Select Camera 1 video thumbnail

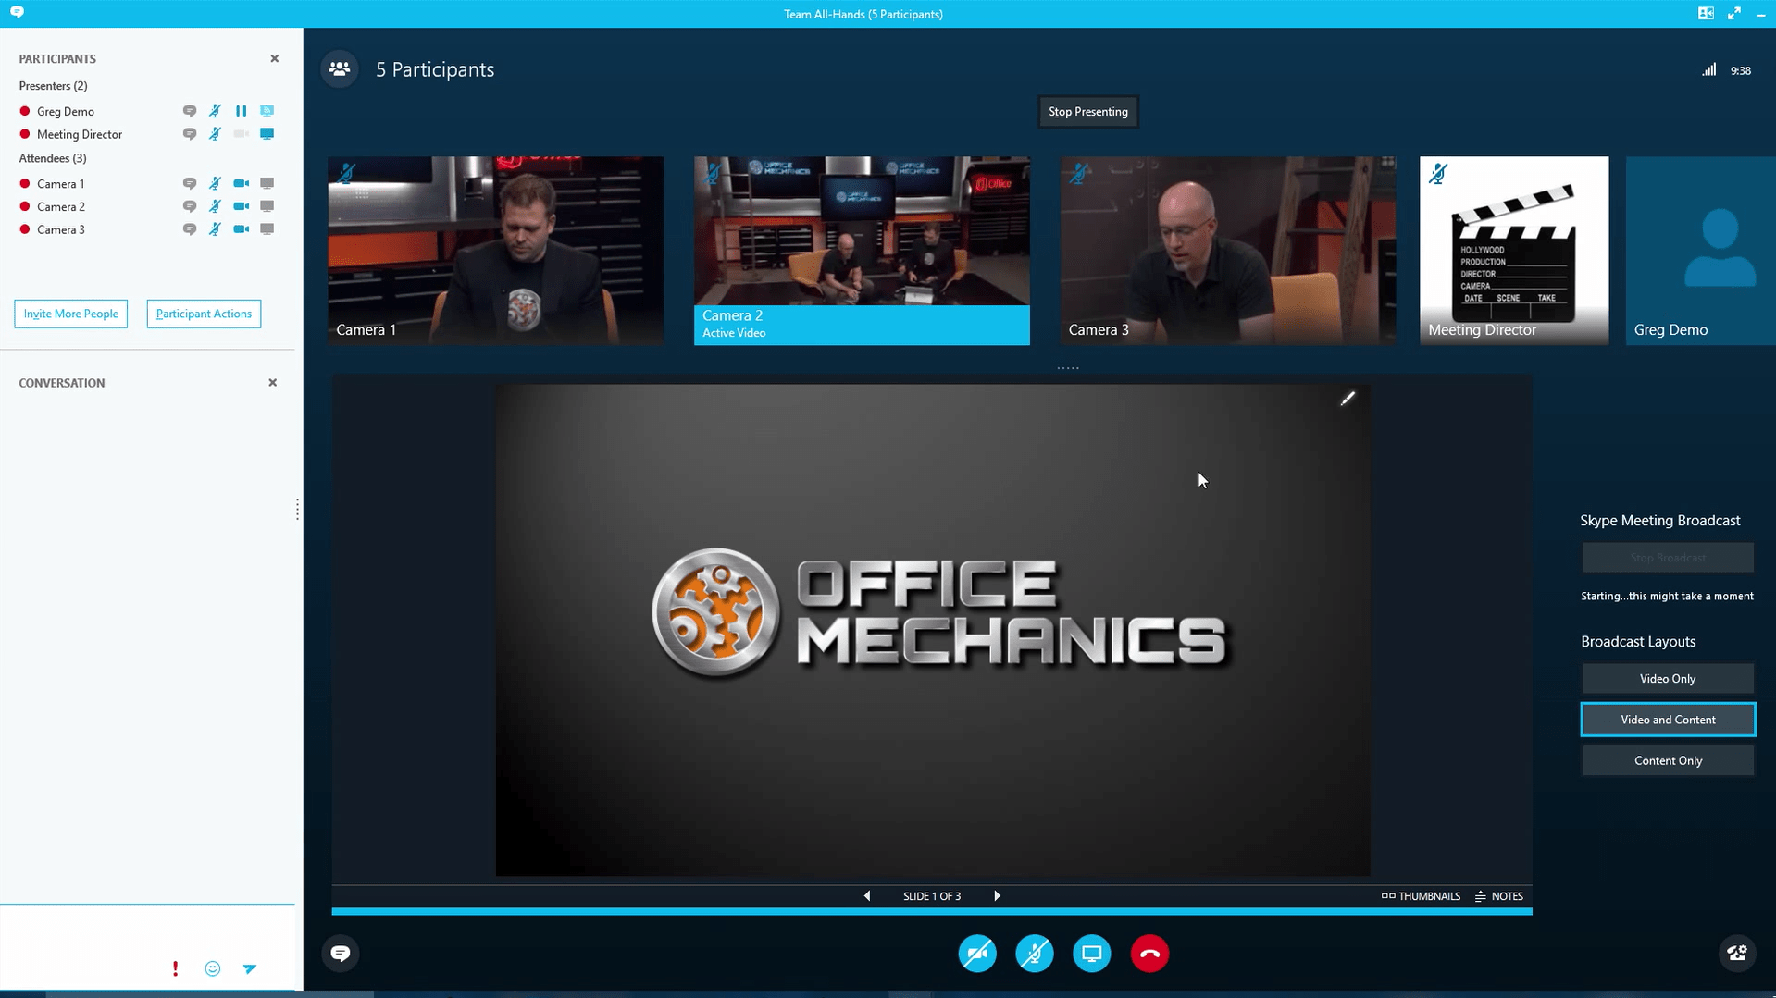(x=495, y=251)
